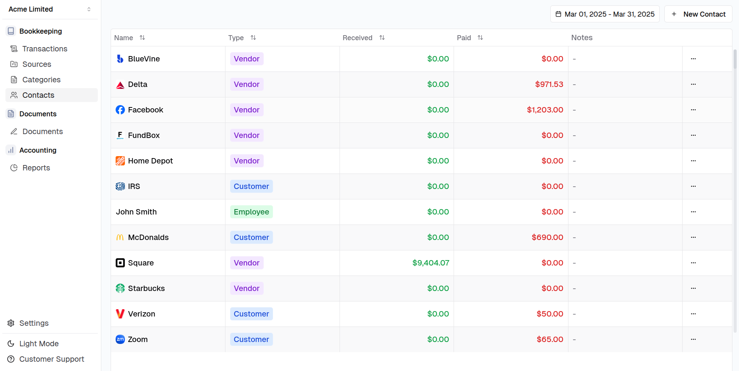Open the more-options menu for McDonalds
The width and height of the screenshot is (739, 371).
[x=693, y=237]
